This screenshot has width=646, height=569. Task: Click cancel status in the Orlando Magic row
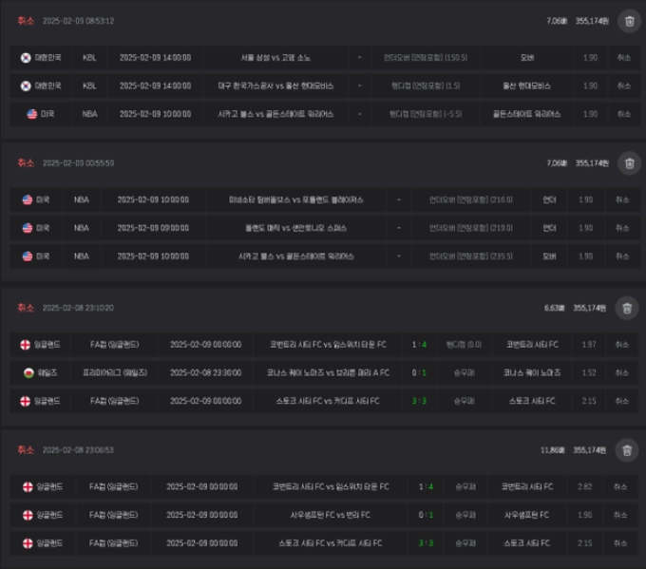click(622, 228)
